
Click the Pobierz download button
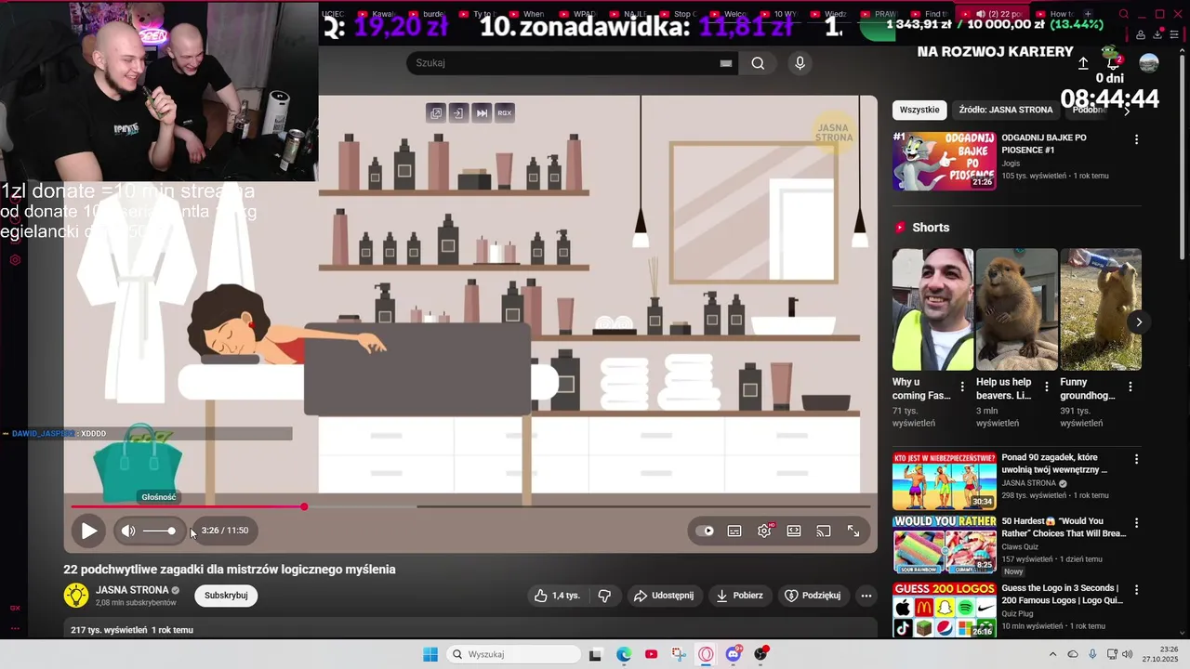[740, 596]
